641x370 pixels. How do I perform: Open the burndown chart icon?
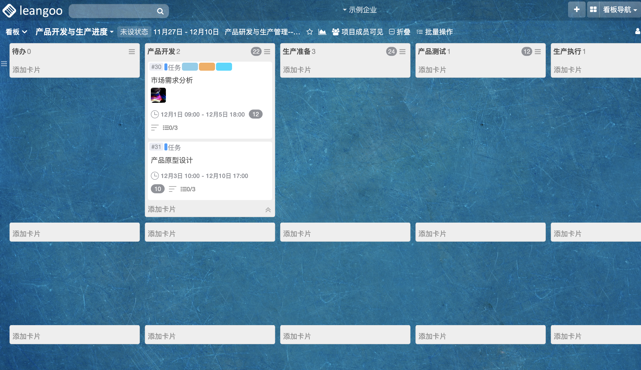point(322,32)
